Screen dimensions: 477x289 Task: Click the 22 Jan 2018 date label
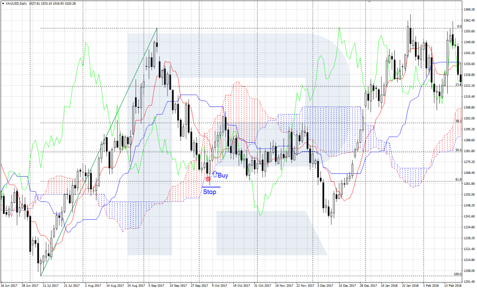point(410,286)
